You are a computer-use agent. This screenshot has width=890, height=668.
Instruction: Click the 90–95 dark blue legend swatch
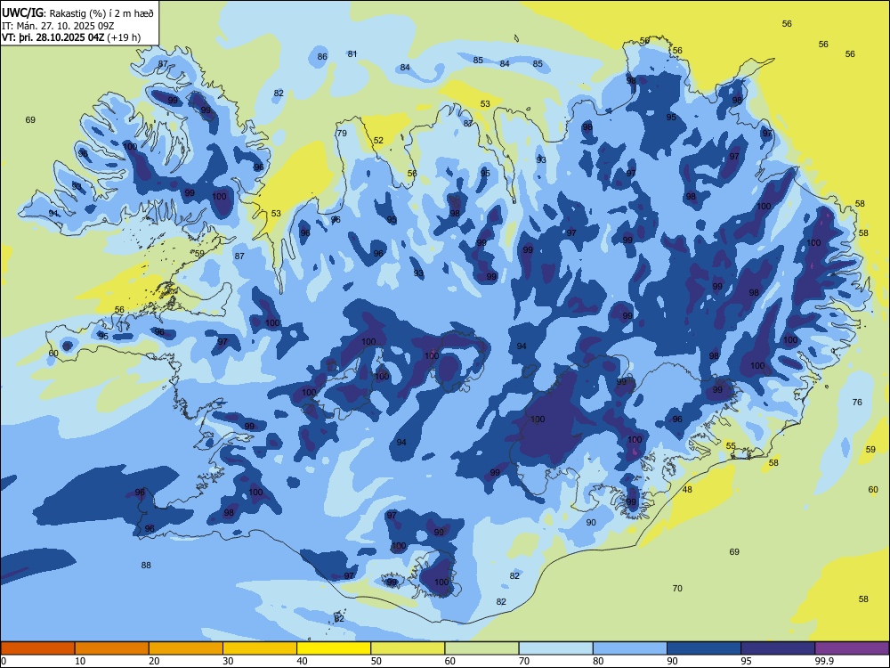(704, 648)
